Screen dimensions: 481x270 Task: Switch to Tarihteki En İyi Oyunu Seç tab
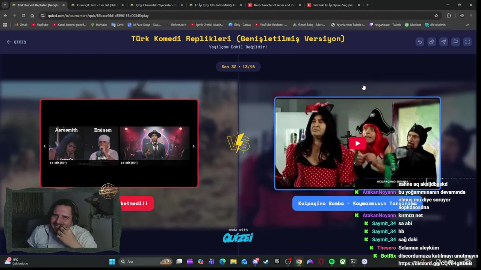[x=333, y=5]
